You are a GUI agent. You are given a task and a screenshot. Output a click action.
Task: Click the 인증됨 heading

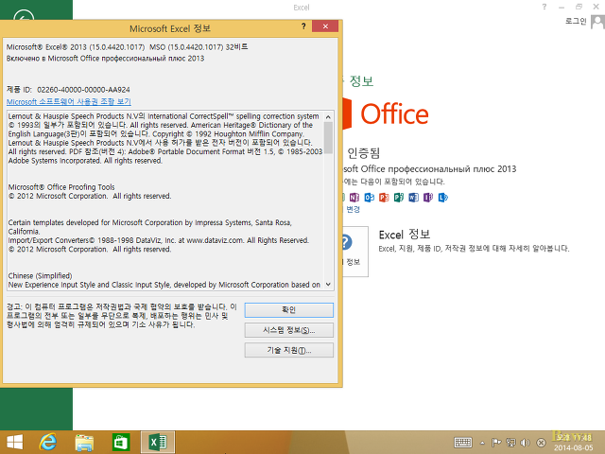click(x=363, y=153)
